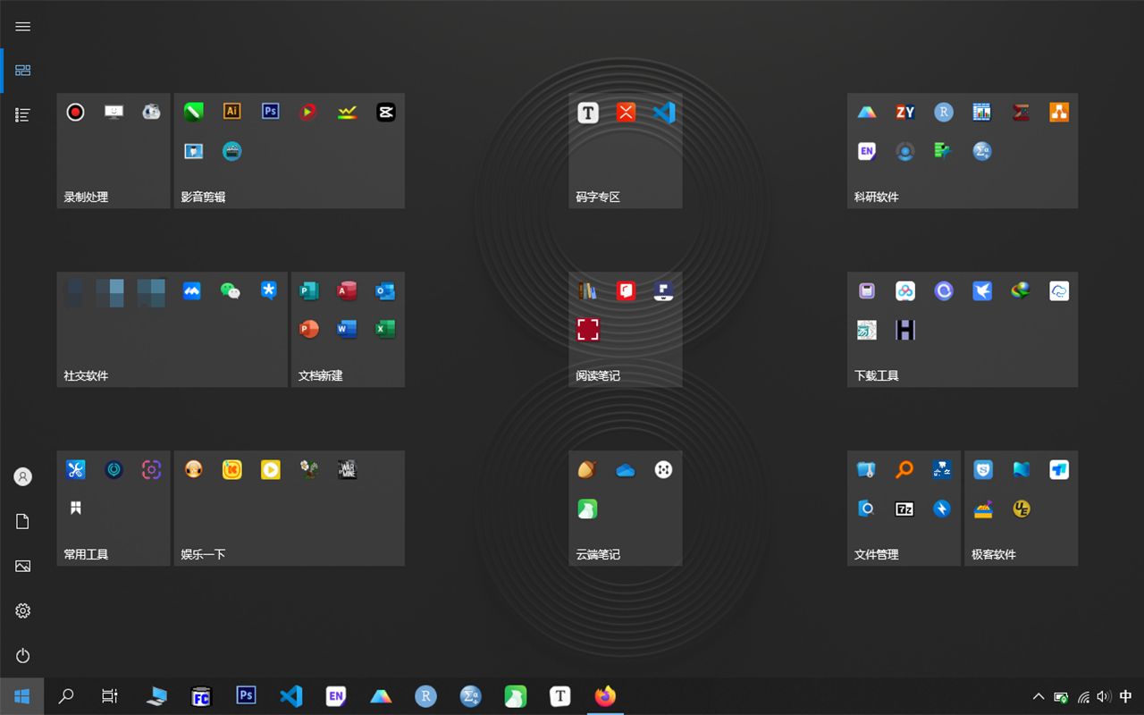This screenshot has height=715, width=1144.
Task: Open the yellow play-button video tile
Action: tap(270, 469)
